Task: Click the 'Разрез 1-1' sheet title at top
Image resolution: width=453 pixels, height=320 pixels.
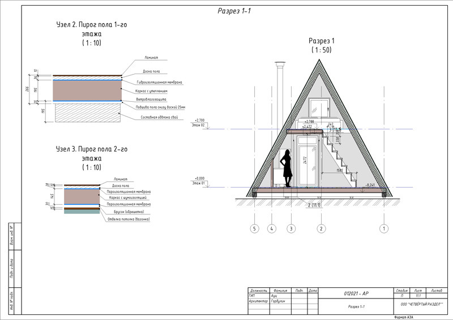Action: (x=236, y=11)
